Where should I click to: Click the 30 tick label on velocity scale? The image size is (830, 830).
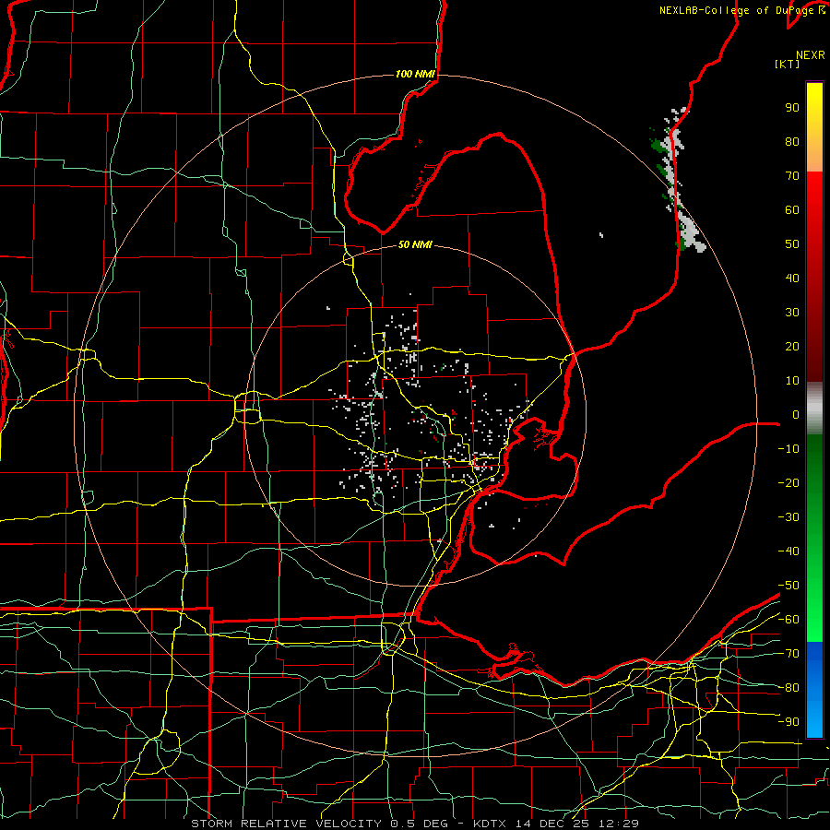pos(792,313)
